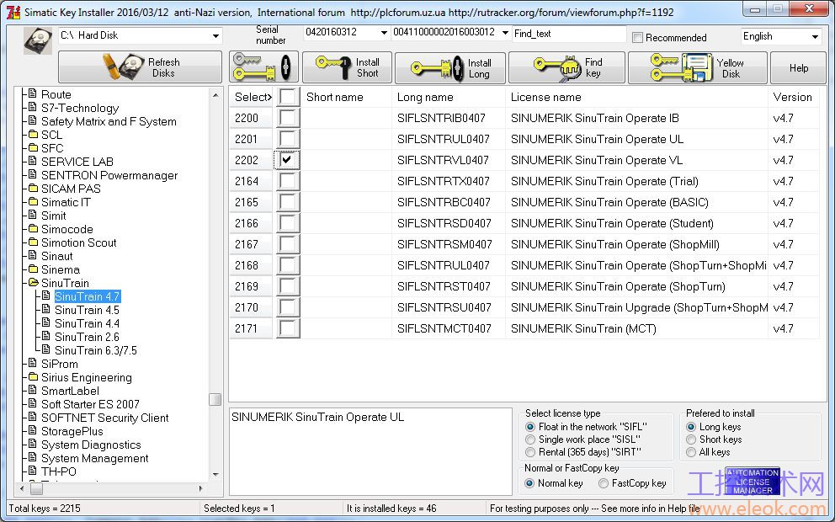The image size is (835, 522).
Task: Select SENTRON Powermanager tree entry
Action: click(x=109, y=175)
